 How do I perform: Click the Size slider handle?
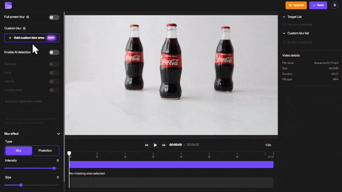click(21, 185)
